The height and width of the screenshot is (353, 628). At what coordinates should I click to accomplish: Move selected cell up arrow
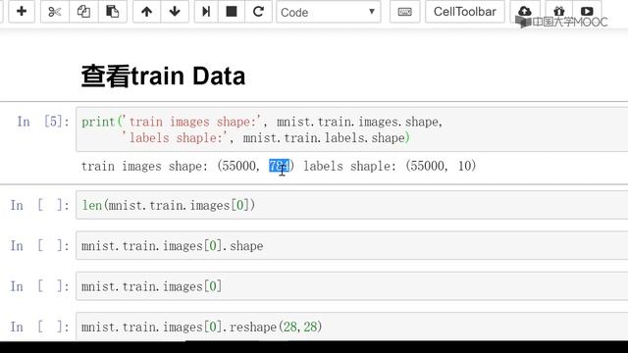146,12
